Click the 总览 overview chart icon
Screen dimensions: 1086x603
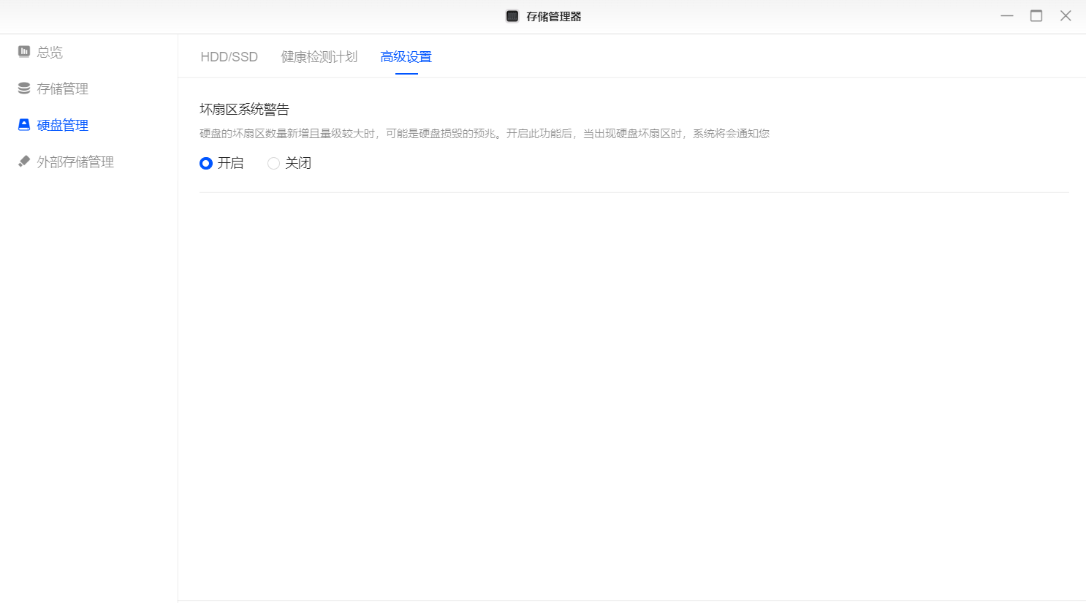coord(24,51)
